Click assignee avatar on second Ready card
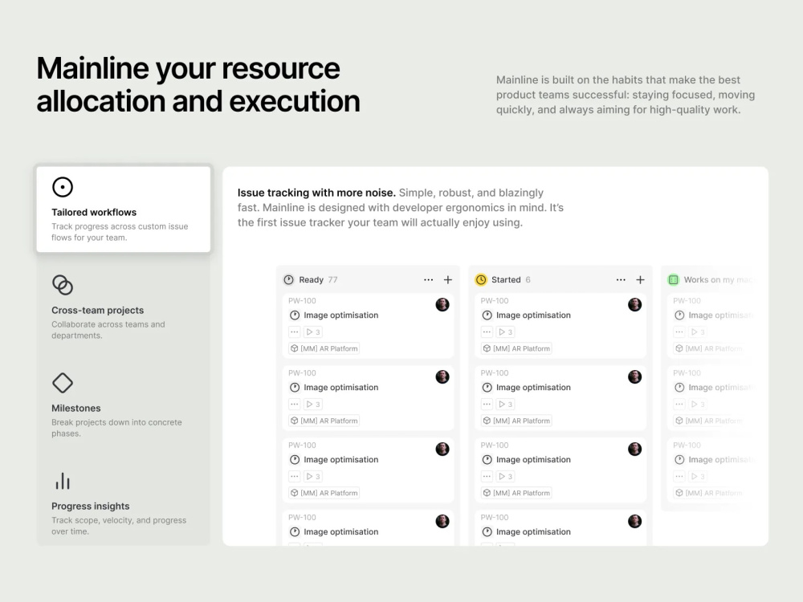The image size is (803, 602). point(442,376)
